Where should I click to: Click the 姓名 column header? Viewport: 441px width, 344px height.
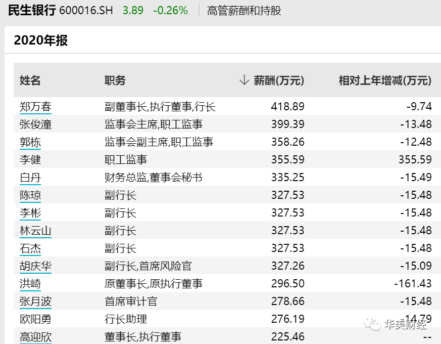click(30, 80)
